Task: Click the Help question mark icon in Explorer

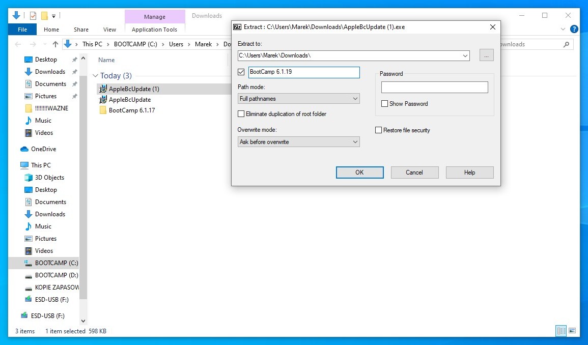Action: (574, 29)
